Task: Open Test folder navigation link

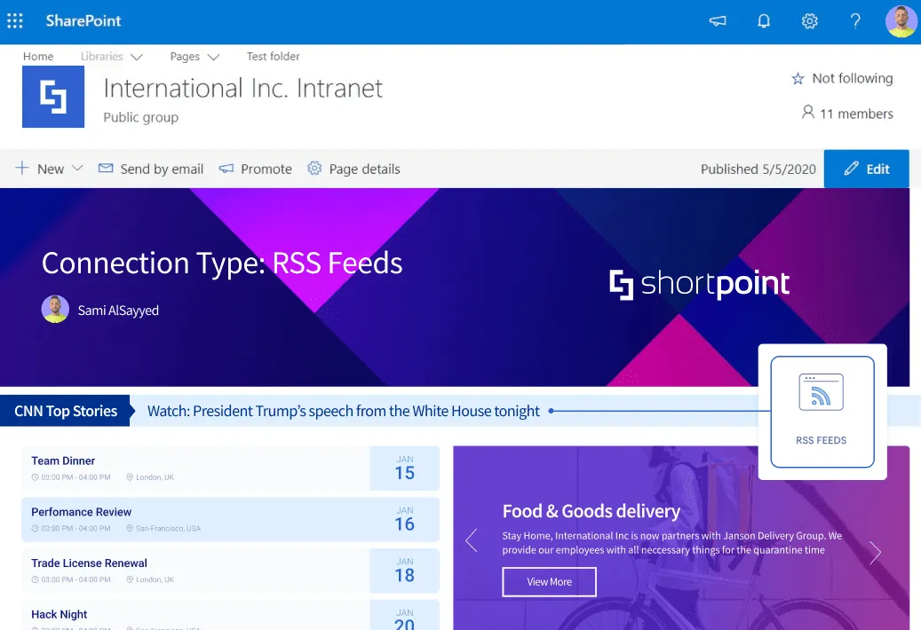Action: pyautogui.click(x=274, y=56)
